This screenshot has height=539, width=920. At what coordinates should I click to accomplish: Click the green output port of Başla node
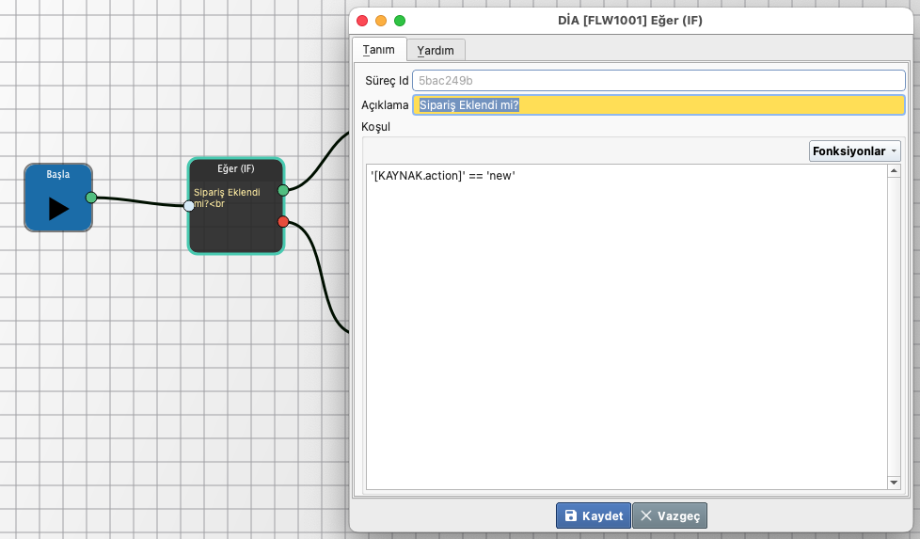click(91, 198)
